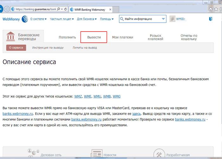Click the О сервисе button
222x159 pixels.
(16, 48)
